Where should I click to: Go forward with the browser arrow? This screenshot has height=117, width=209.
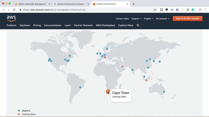coord(9,10)
